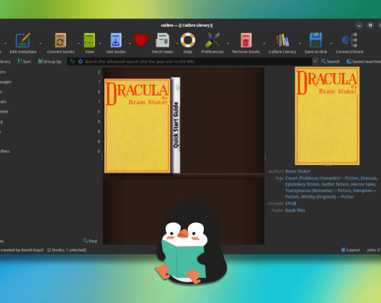
Task: Click the Sort button
Action: pos(24,62)
